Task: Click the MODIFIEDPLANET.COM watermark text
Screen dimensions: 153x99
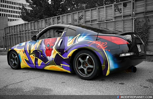Action: pyautogui.click(x=136, y=97)
